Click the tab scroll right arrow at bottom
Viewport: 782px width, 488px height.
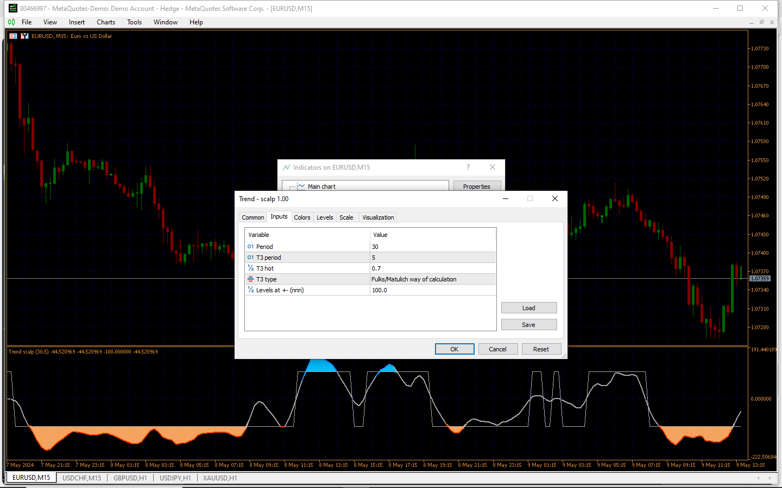coord(770,478)
